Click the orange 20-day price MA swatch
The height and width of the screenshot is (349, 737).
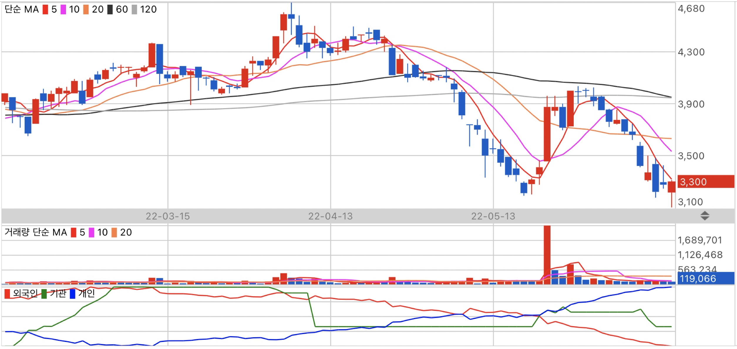pos(86,9)
